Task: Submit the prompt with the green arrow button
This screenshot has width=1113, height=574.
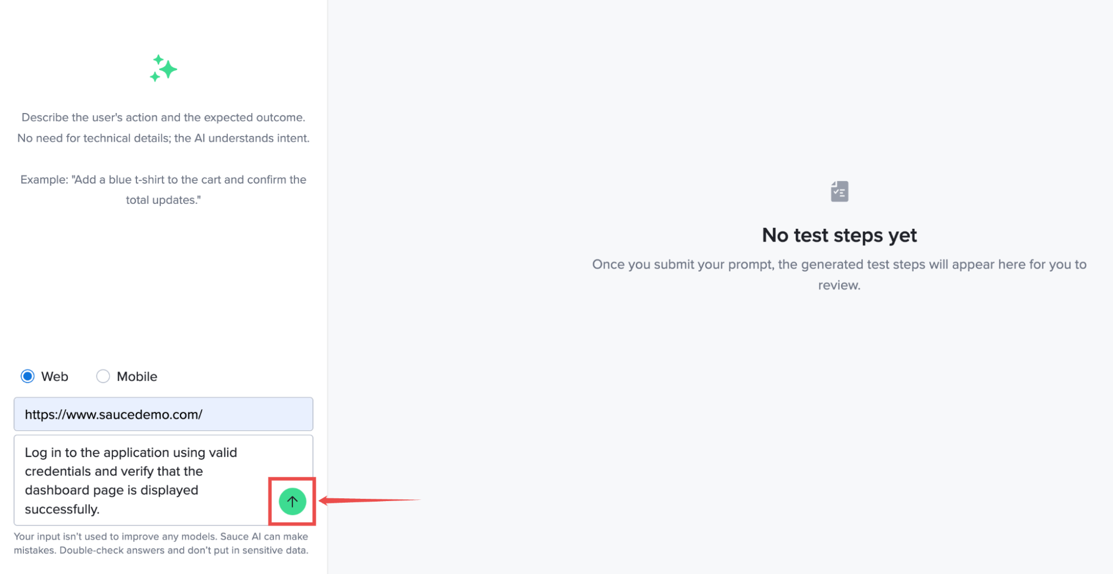Action: pyautogui.click(x=292, y=502)
